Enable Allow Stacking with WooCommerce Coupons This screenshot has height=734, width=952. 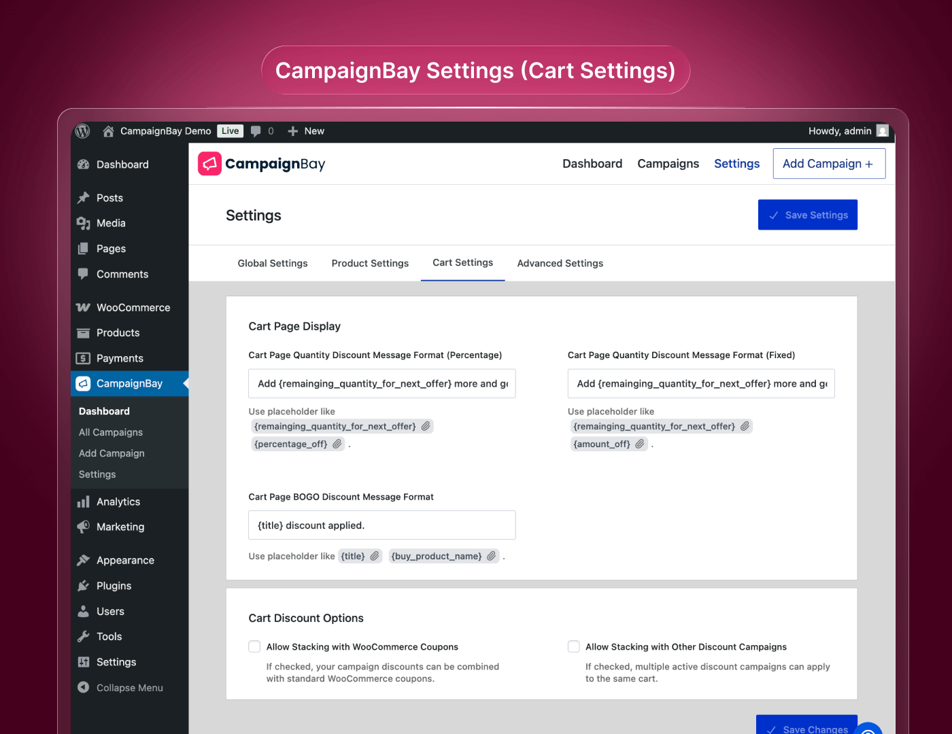pyautogui.click(x=254, y=646)
